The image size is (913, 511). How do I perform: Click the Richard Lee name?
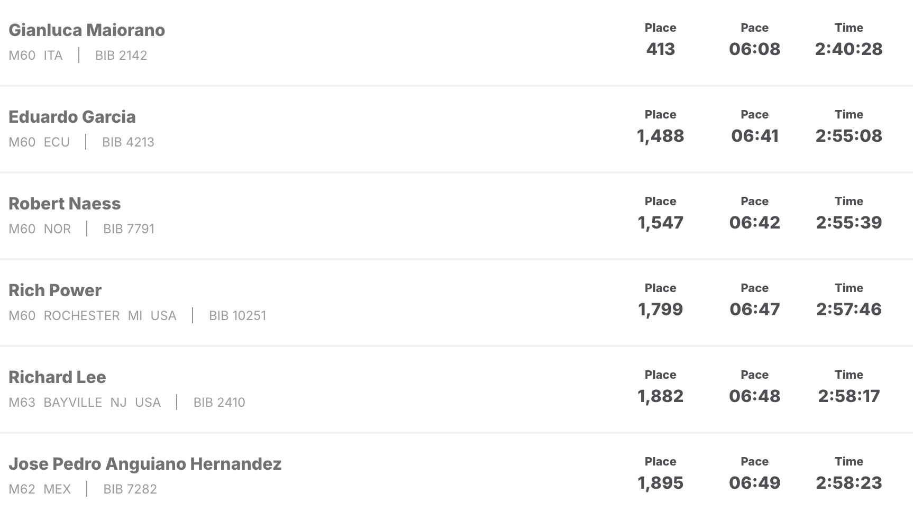[x=57, y=377]
